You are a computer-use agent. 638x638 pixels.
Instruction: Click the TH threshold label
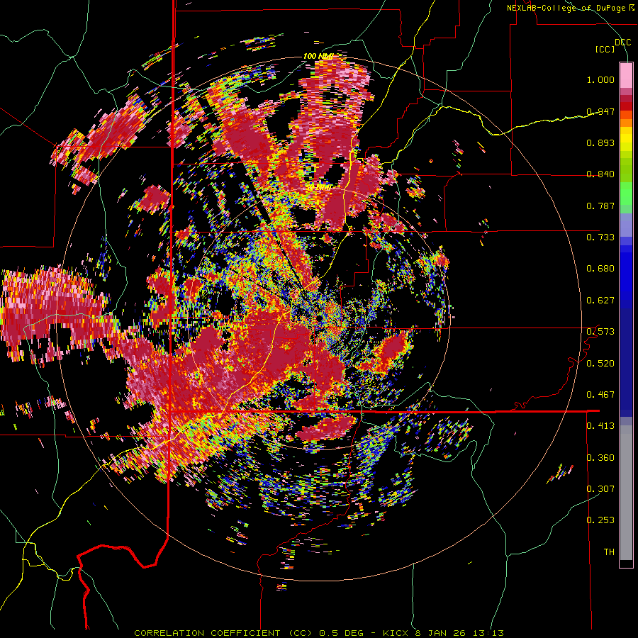(609, 552)
